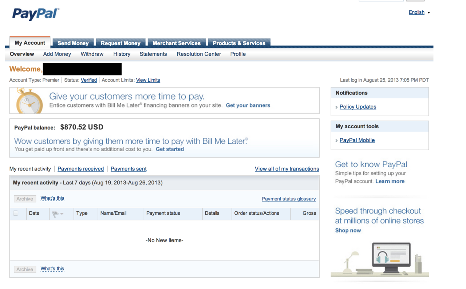466x289 pixels.
Task: Open the Profile submenu
Action: 238,54
